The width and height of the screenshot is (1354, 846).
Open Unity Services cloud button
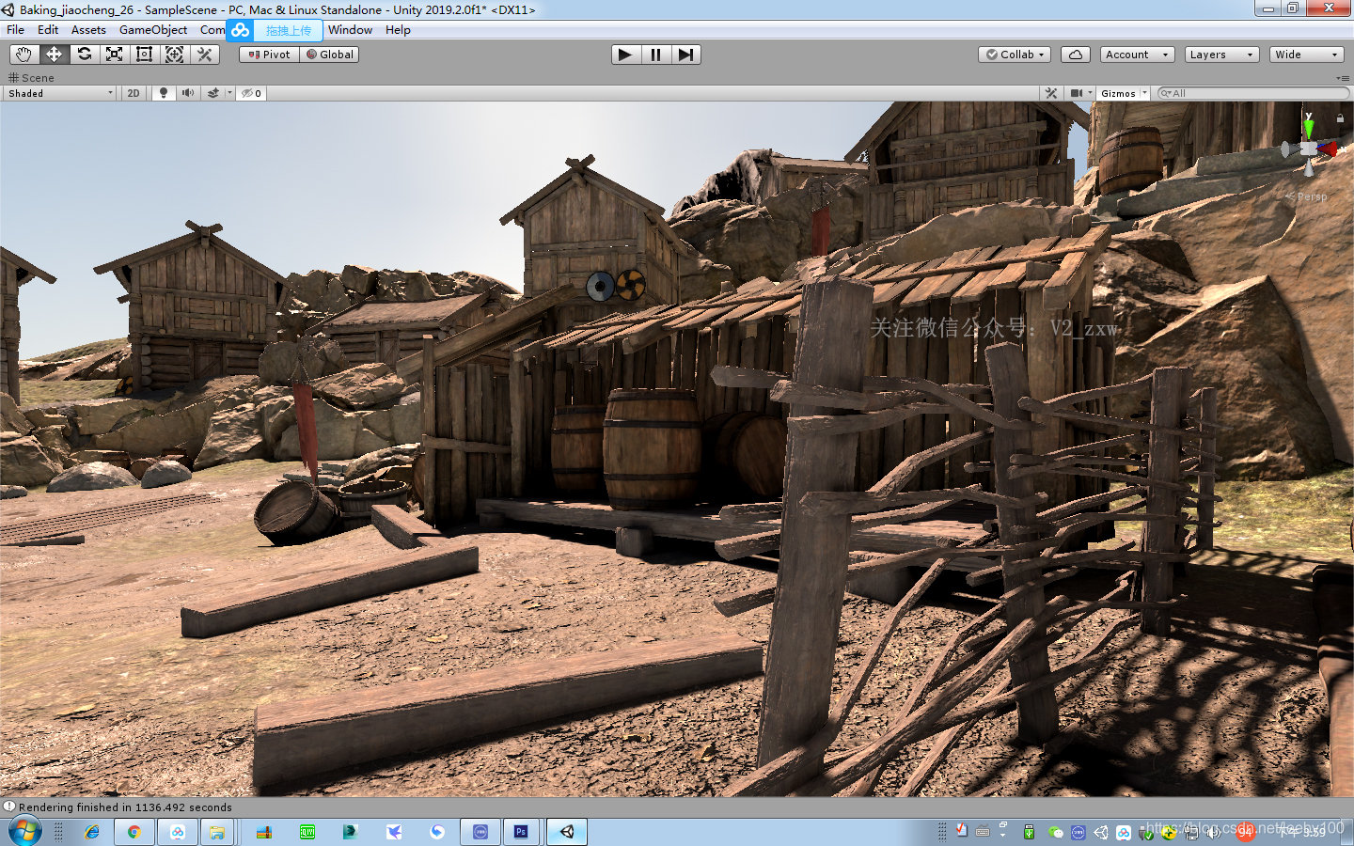1076,55
